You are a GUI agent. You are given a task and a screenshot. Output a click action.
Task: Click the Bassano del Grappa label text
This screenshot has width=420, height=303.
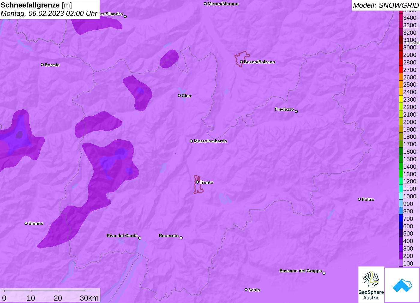tap(301, 271)
